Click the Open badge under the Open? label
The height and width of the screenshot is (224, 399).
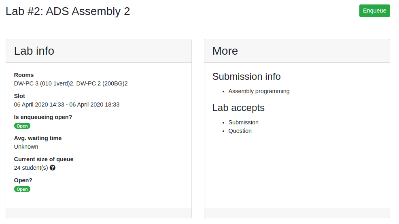(22, 189)
